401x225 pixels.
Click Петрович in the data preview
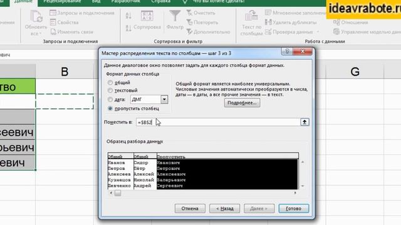pyautogui.click(x=169, y=169)
